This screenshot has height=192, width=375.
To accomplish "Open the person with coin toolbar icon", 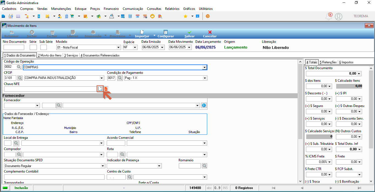I will (x=59, y=16).
